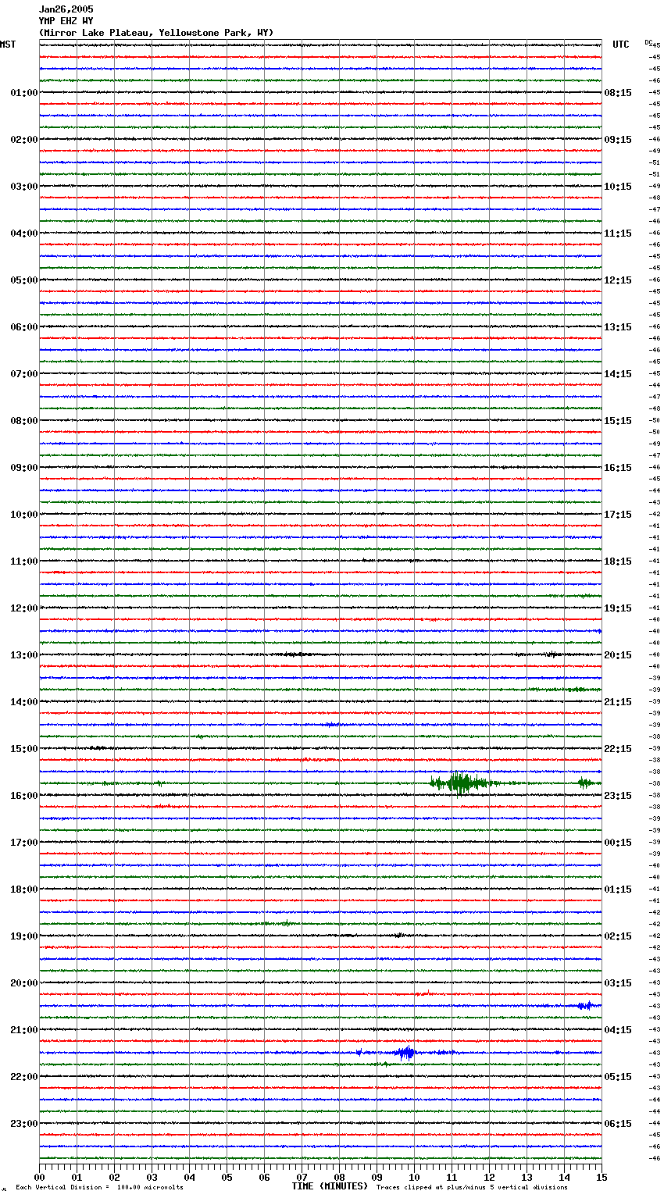The width and height of the screenshot is (664, 1198).
Task: Select the 08:00 MST time label
Action: [24, 421]
